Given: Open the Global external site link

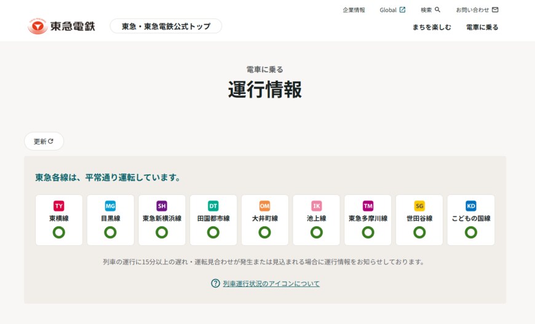Looking at the screenshot, I should click(392, 10).
